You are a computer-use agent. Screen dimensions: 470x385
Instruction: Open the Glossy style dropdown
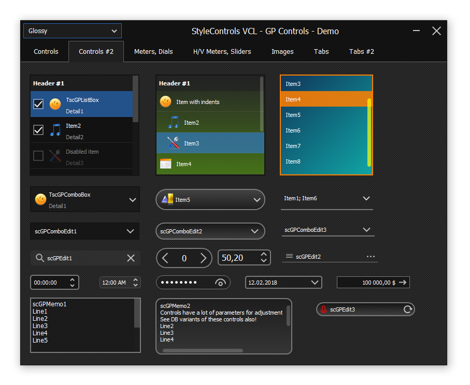[x=73, y=31]
